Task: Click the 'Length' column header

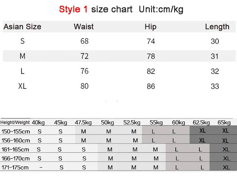Action: tap(217, 27)
